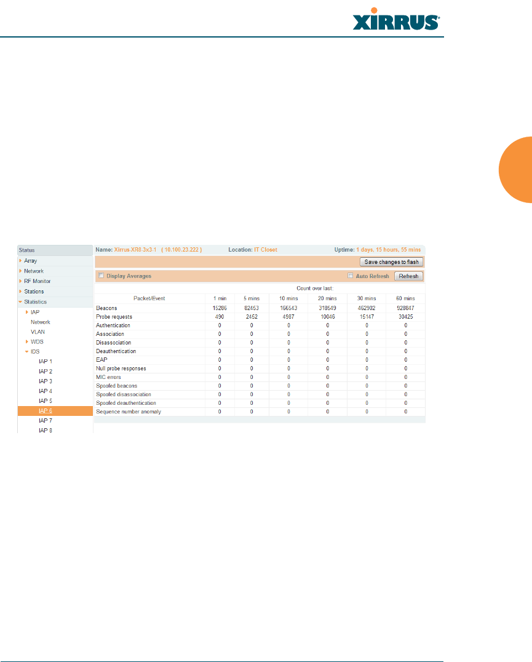Viewport: 532px width, 662px height.
Task: Click the 1 min column header
Action: [x=220, y=298]
